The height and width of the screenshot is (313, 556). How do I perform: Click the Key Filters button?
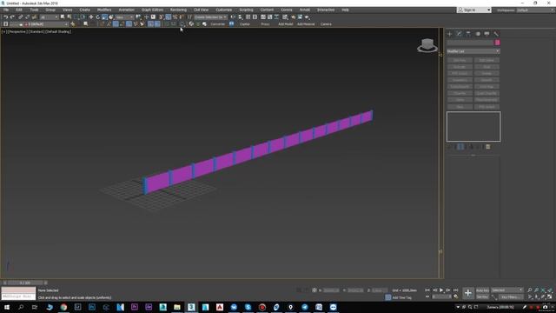pyautogui.click(x=512, y=296)
